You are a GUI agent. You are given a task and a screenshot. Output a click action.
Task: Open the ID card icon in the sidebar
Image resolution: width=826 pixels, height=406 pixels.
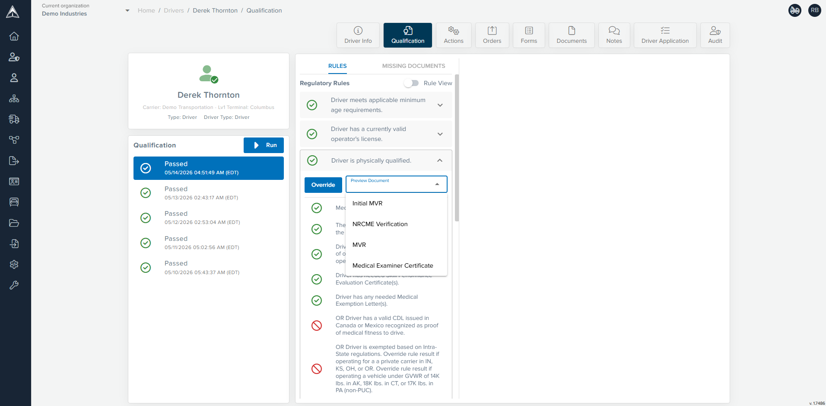(14, 182)
